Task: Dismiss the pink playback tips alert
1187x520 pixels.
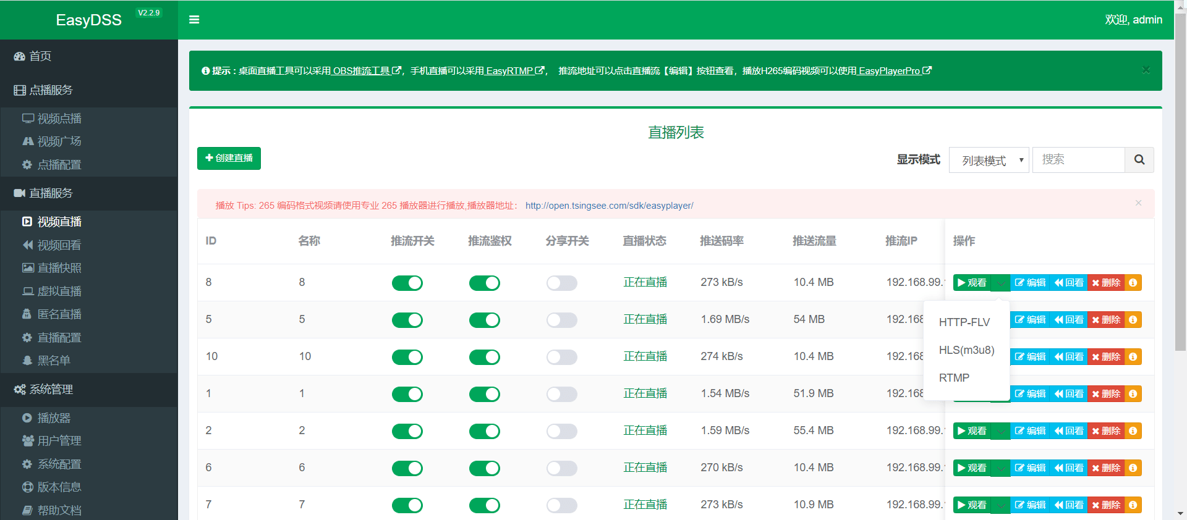Action: pos(1138,203)
